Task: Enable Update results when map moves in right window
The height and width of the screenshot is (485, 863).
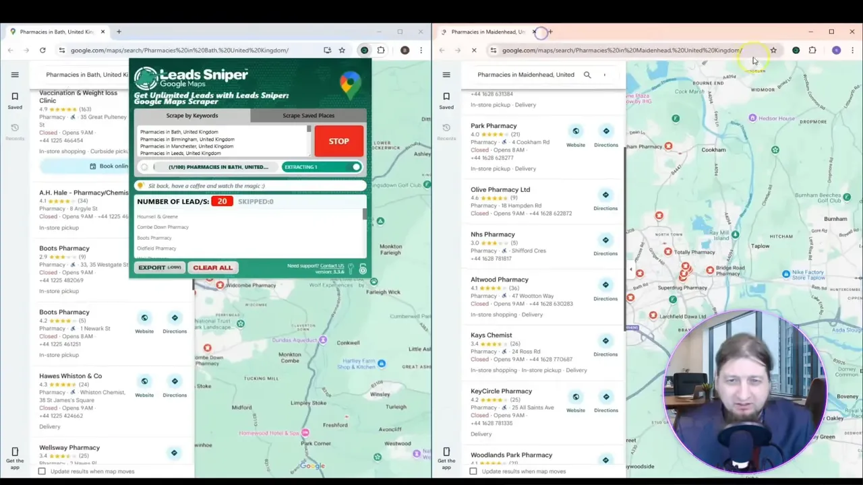Action: (x=473, y=471)
